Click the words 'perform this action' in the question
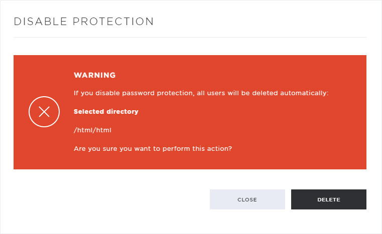 [x=197, y=149]
